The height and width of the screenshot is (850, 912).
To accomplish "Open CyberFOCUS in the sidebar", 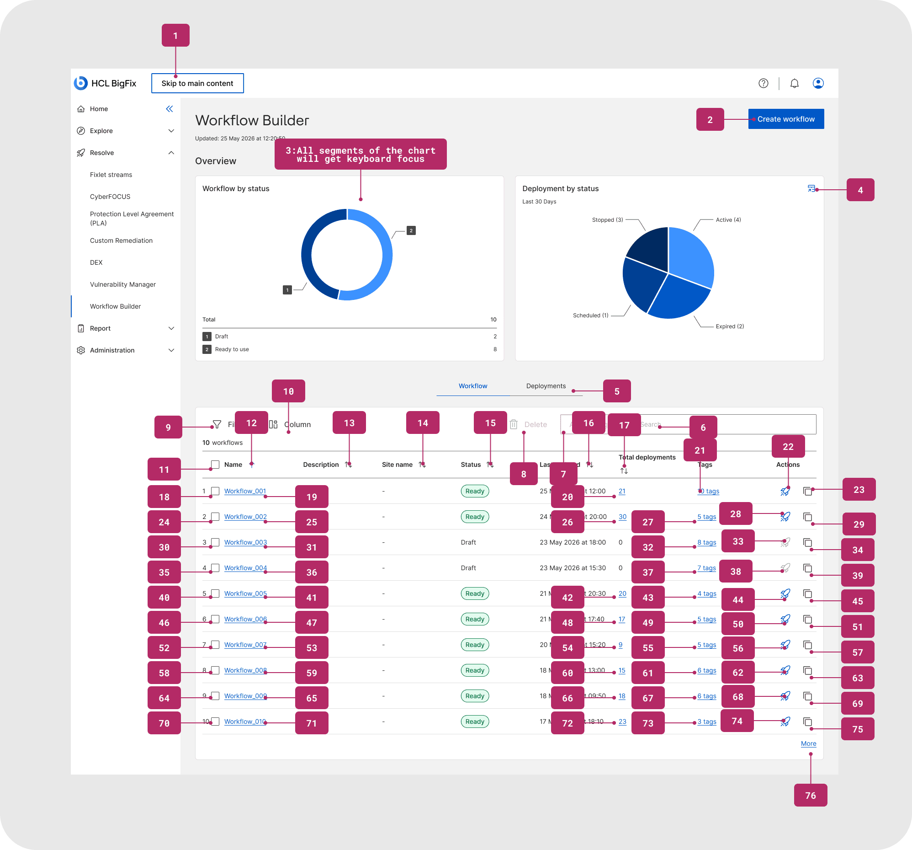I will pyautogui.click(x=110, y=197).
